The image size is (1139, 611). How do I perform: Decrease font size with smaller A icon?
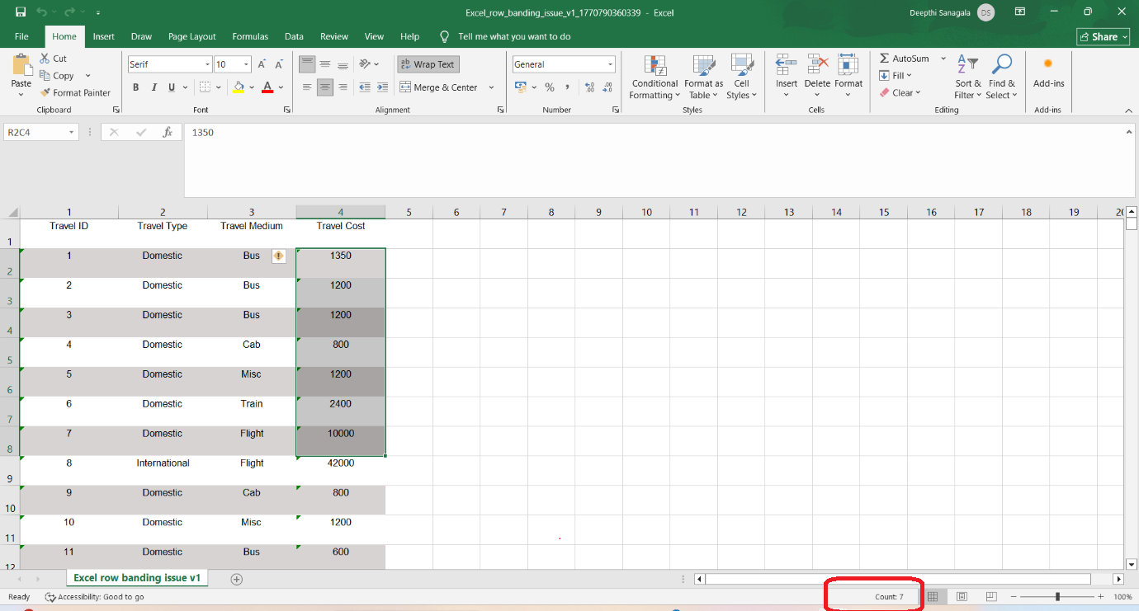coord(279,64)
